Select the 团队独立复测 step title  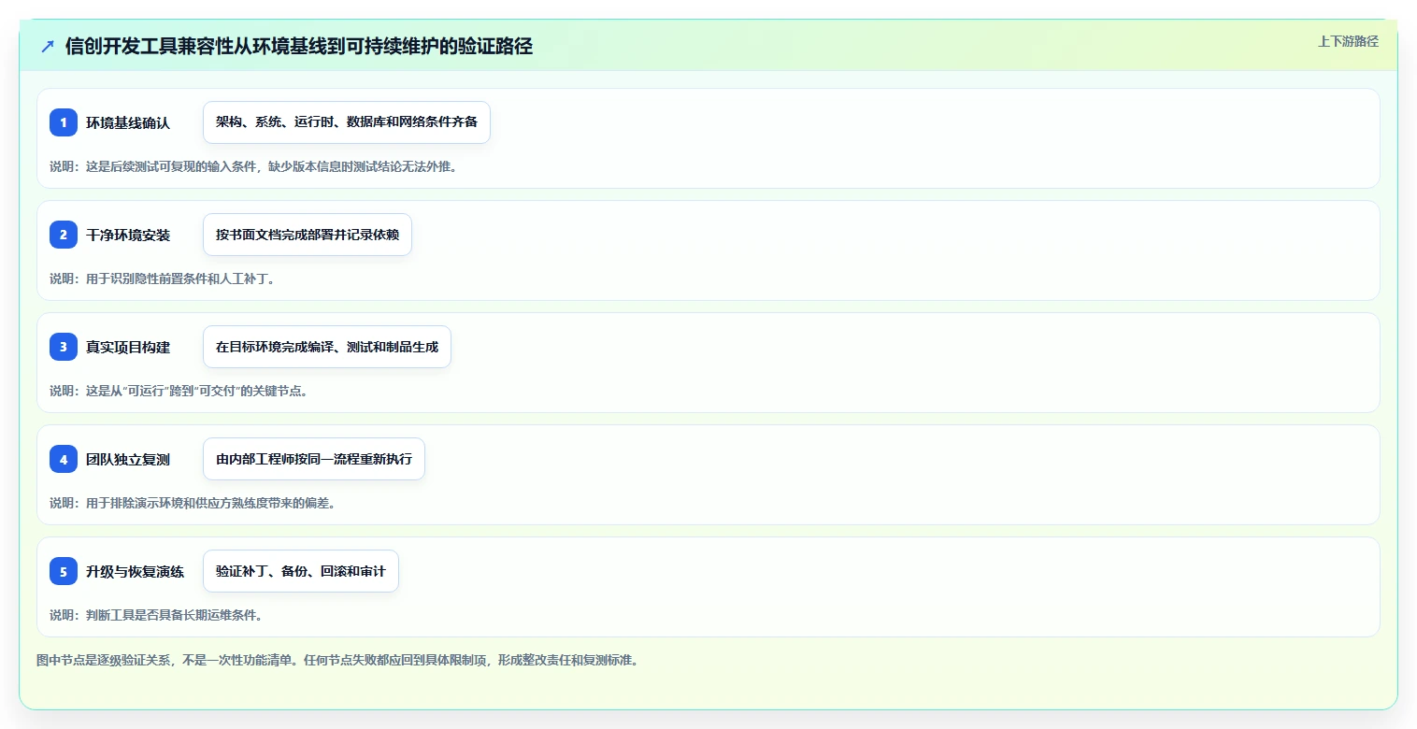128,459
